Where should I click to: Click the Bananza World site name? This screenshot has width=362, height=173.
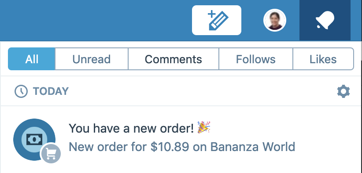click(x=253, y=147)
